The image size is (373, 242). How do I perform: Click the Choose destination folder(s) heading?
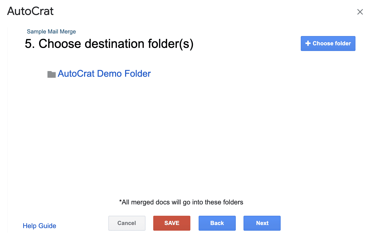pos(109,44)
